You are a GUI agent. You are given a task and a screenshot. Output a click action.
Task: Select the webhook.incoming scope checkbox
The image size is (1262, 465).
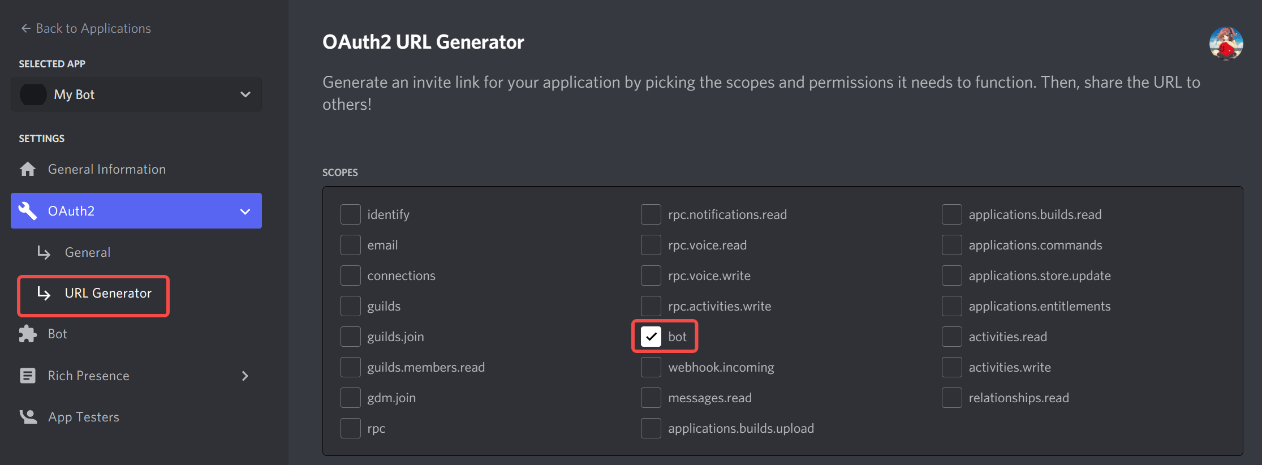click(x=651, y=367)
